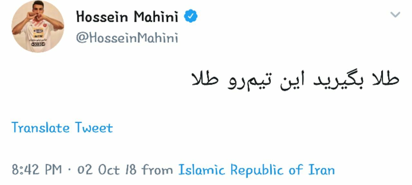The height and width of the screenshot is (185, 412).
Task: Click the 02 Oct 18 date
Action: coord(107,170)
